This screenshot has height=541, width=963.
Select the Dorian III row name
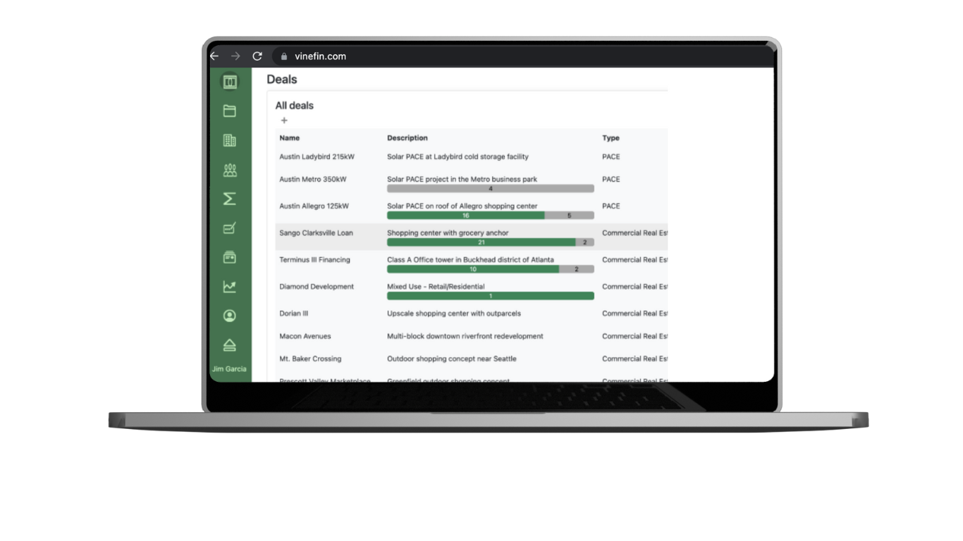[x=294, y=313]
